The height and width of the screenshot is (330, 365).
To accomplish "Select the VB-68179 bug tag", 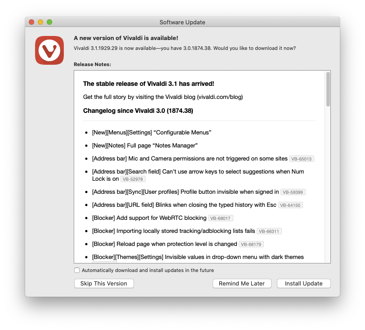I will 251,244.
